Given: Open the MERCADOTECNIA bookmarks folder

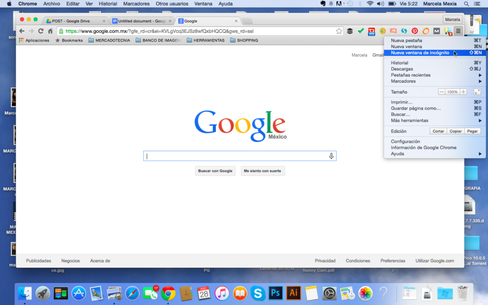Looking at the screenshot, I should coord(109,41).
